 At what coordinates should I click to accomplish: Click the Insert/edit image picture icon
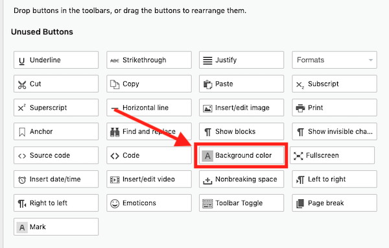point(207,108)
